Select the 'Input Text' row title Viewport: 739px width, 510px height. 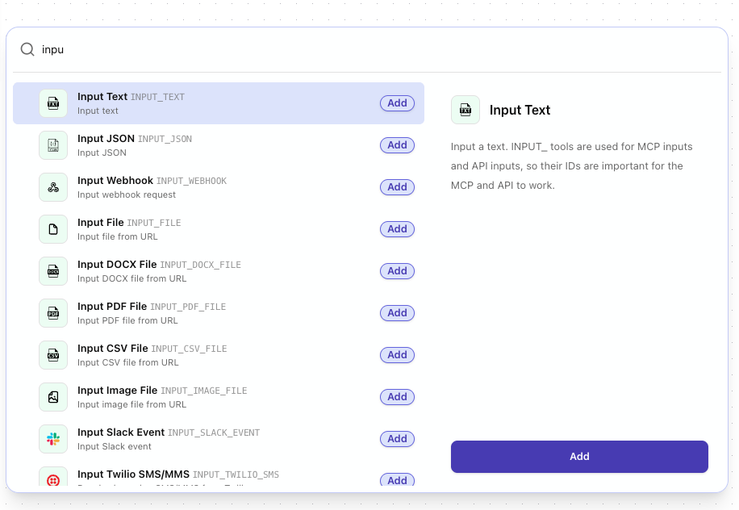pyautogui.click(x=102, y=97)
